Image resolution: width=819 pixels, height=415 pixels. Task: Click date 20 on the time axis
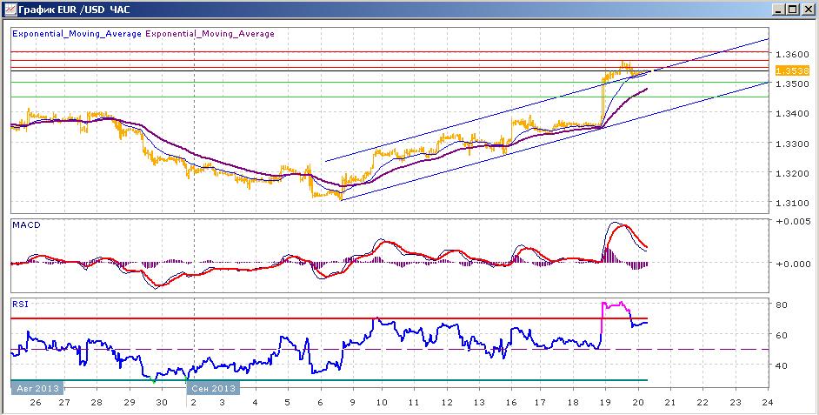pyautogui.click(x=637, y=403)
